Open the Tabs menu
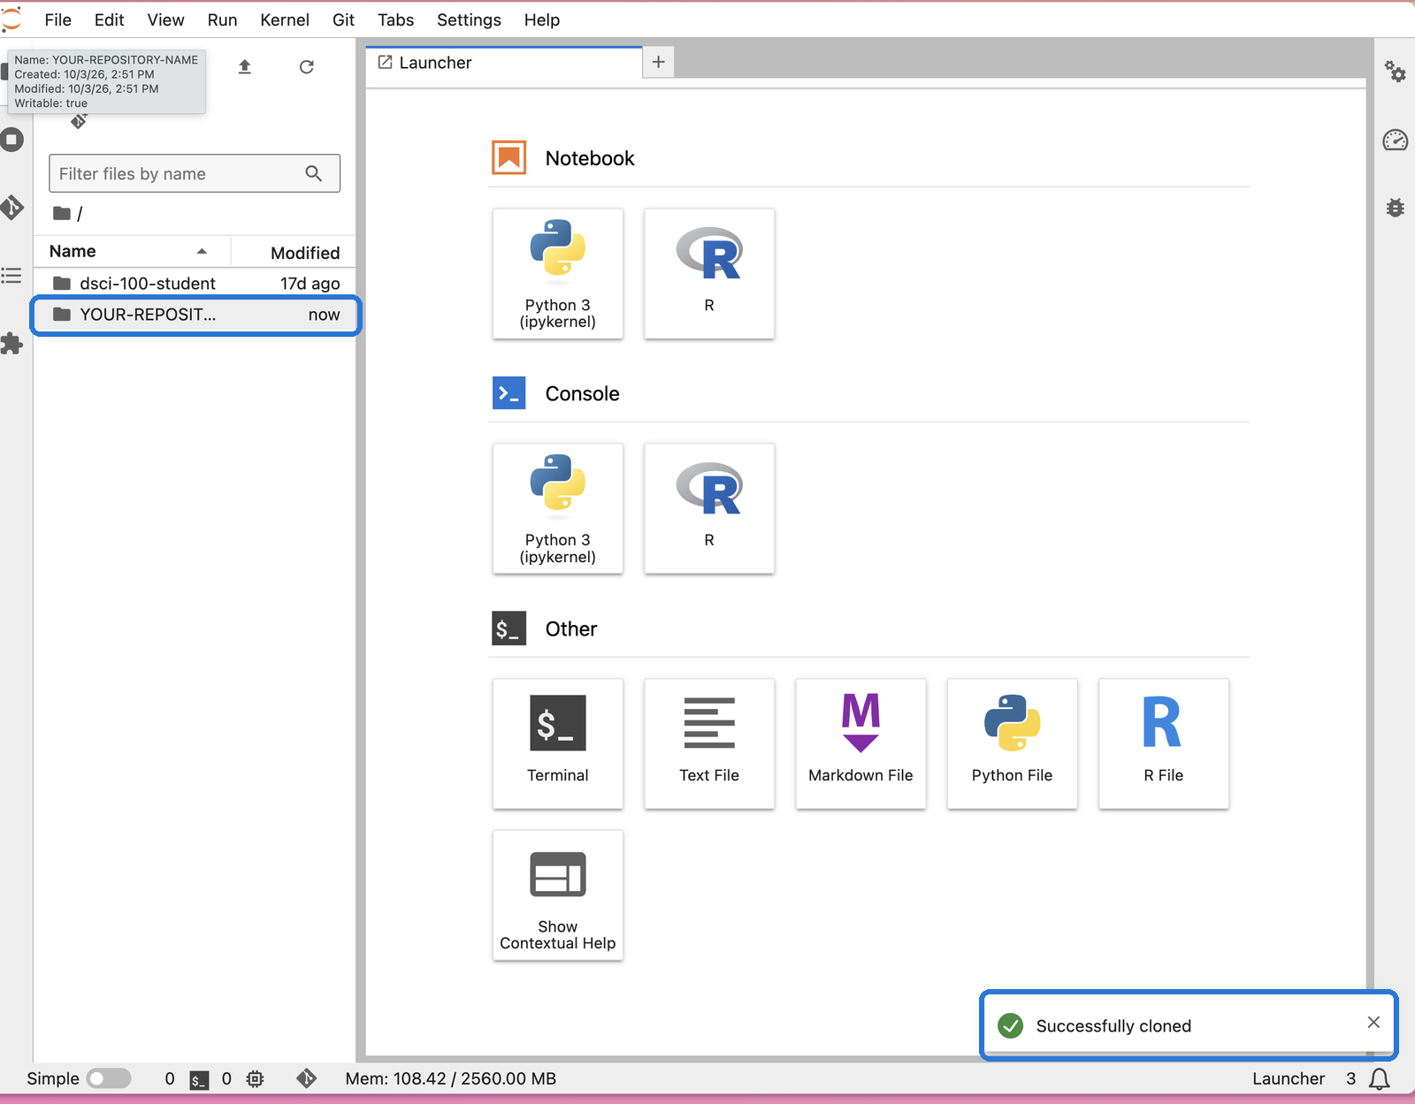Screen dimensions: 1415x1104 tap(395, 19)
